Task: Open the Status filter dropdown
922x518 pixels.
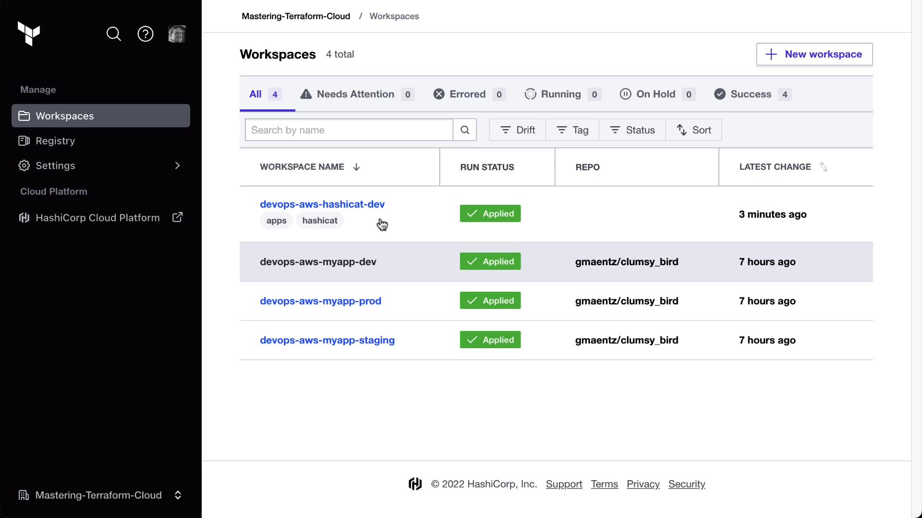Action: coord(632,130)
